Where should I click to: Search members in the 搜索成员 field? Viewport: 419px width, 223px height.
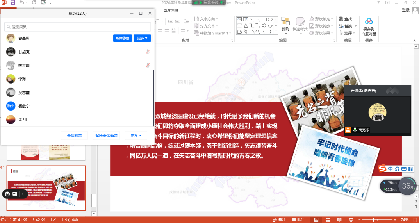(77, 27)
